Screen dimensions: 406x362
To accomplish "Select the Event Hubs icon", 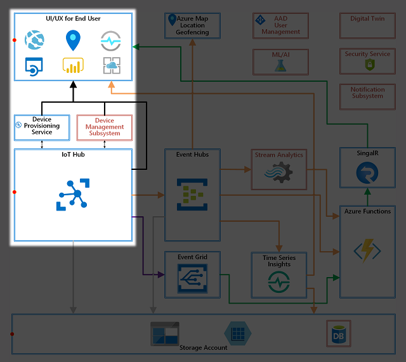I will coord(192,195).
